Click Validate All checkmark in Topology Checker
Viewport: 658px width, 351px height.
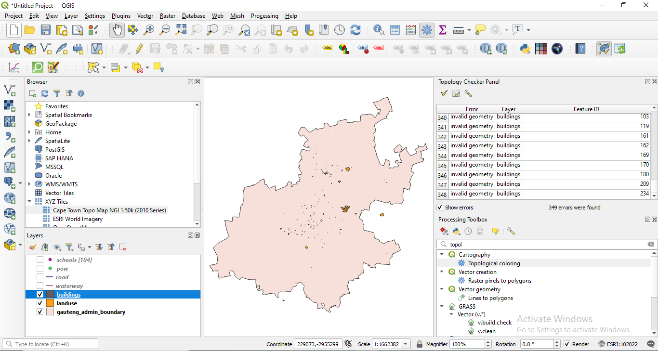(444, 93)
